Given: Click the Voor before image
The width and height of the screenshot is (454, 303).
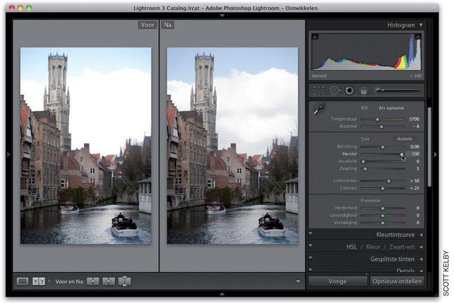Looking at the screenshot, I should [x=86, y=146].
